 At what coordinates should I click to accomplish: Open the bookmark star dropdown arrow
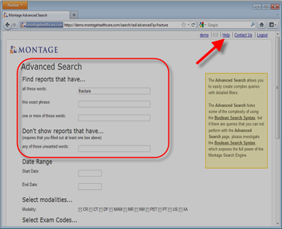tap(188, 25)
